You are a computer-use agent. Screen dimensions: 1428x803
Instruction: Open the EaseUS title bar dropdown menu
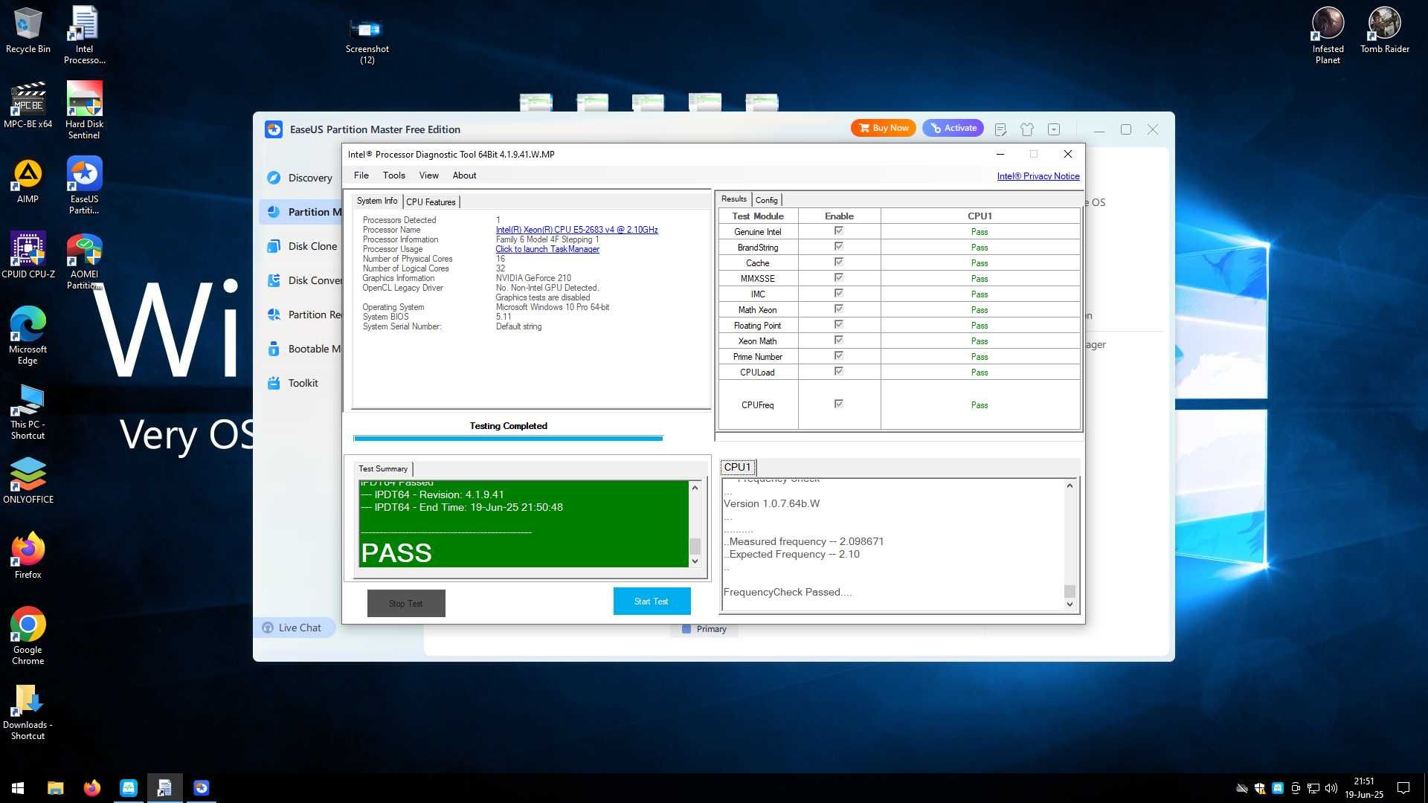pyautogui.click(x=1054, y=129)
